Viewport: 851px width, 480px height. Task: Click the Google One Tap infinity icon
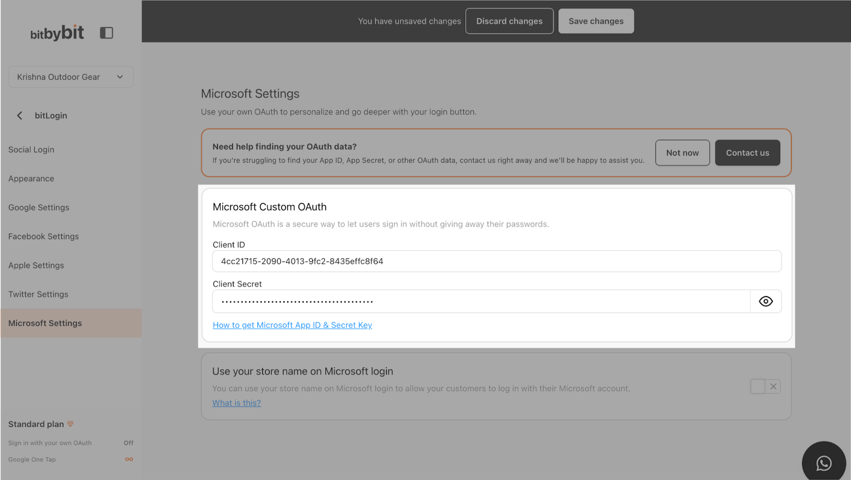[129, 459]
